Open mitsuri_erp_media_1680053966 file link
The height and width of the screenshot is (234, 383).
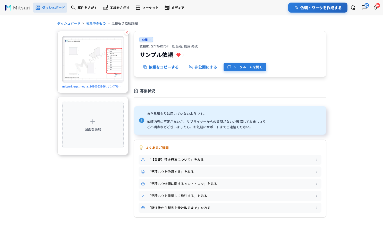pyautogui.click(x=92, y=86)
